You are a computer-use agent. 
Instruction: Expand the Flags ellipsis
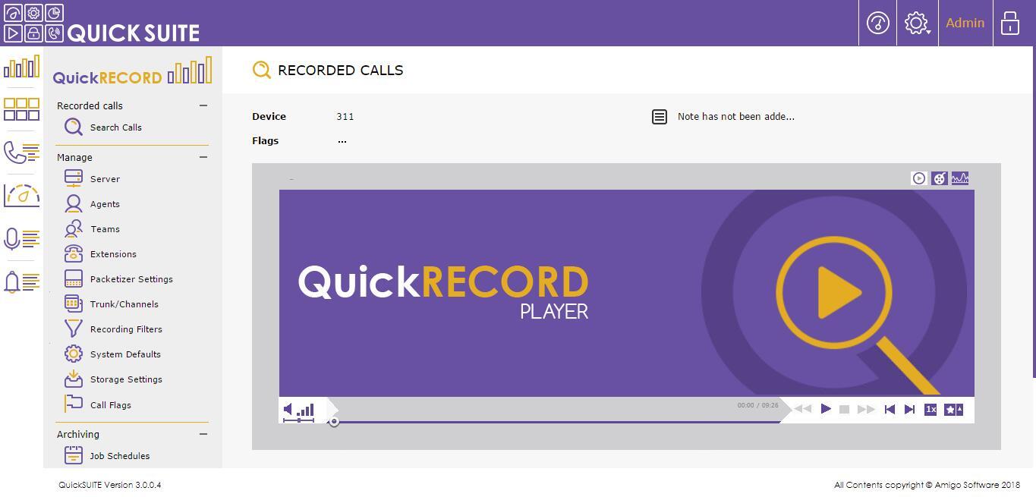click(342, 140)
